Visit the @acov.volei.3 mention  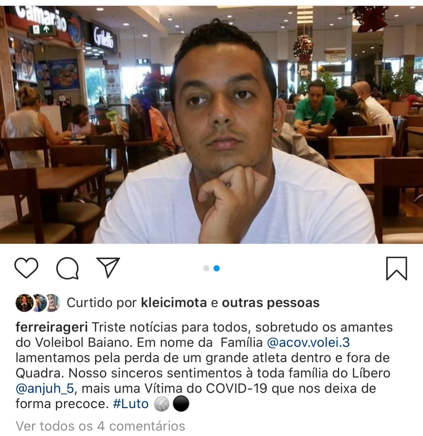[308, 343]
